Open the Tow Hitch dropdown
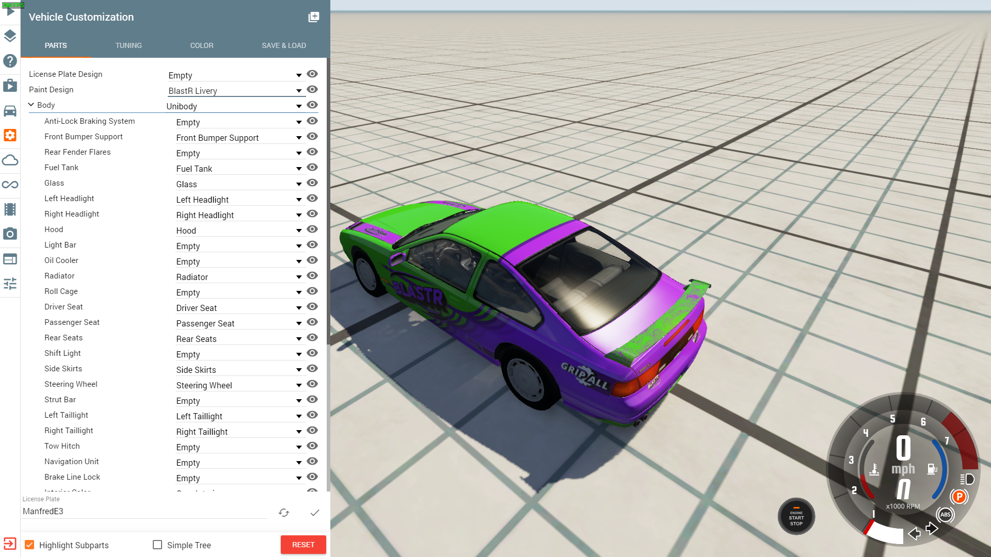Image resolution: width=991 pixels, height=557 pixels. pyautogui.click(x=239, y=447)
